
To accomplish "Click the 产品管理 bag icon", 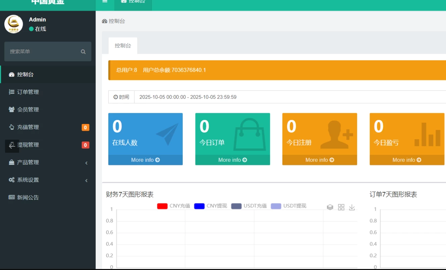I will coord(11,162).
